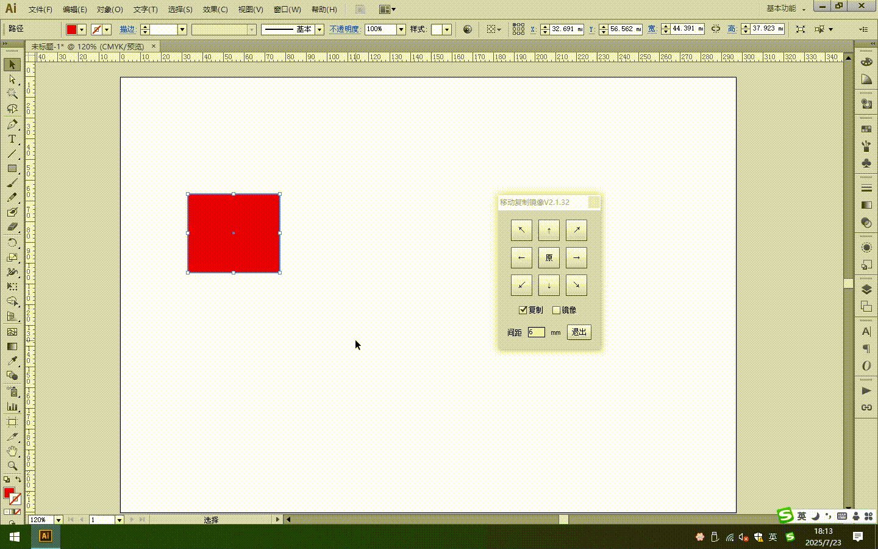Click the red fill swatch in control bar

coord(72,29)
